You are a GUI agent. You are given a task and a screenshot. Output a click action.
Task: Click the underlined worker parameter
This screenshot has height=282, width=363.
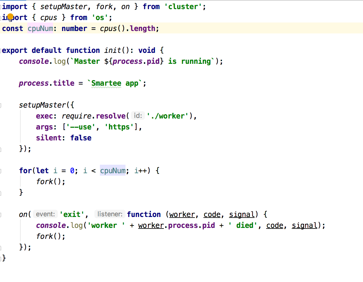pyautogui.click(x=182, y=214)
